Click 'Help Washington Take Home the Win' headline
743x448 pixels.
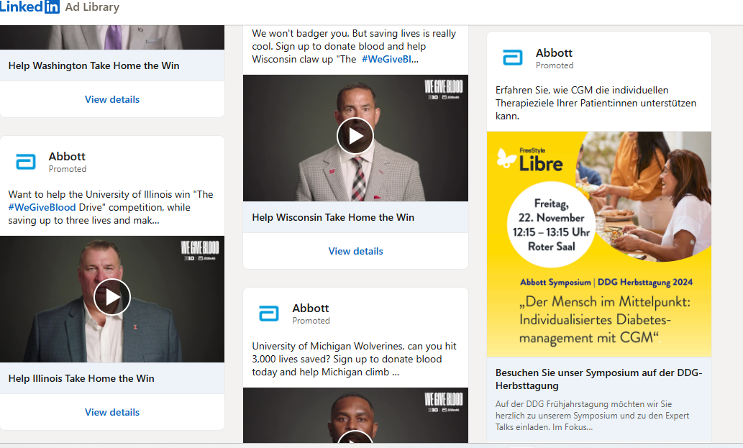pyautogui.click(x=94, y=66)
